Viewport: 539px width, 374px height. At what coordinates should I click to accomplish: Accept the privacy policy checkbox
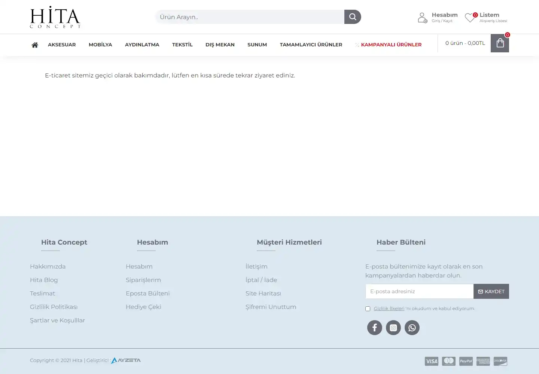coord(368,309)
